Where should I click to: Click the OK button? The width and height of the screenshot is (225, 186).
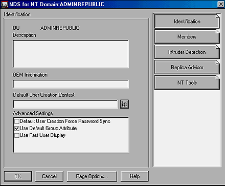tap(18, 176)
